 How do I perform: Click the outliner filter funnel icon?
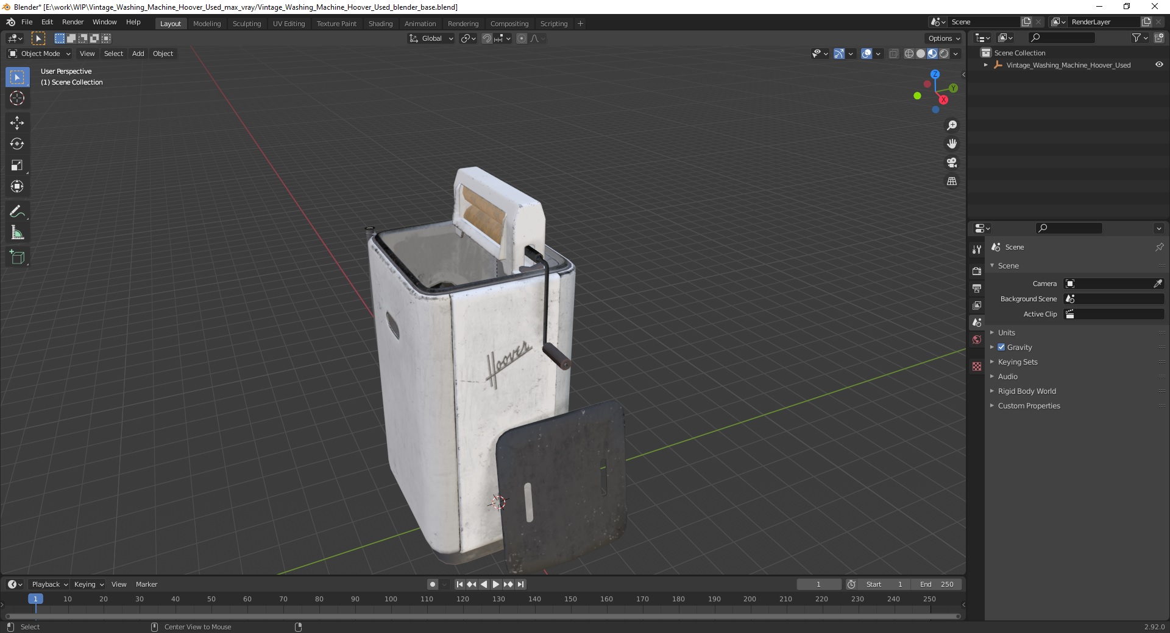tap(1136, 38)
